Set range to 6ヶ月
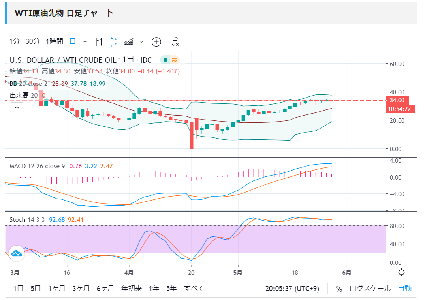425x300 pixels. 105,289
